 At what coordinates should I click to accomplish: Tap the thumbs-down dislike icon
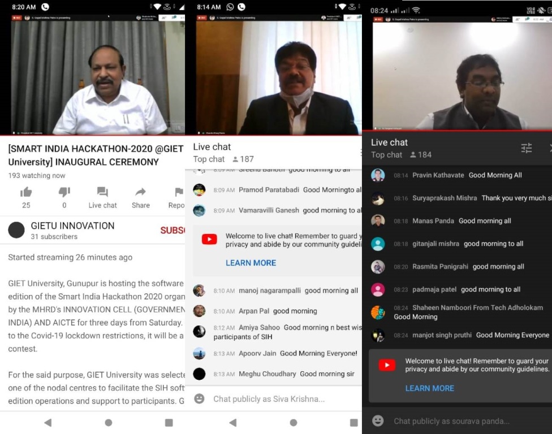pos(64,192)
